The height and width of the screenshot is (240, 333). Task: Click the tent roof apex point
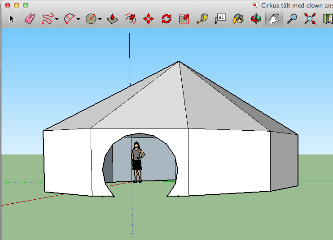pyautogui.click(x=179, y=61)
